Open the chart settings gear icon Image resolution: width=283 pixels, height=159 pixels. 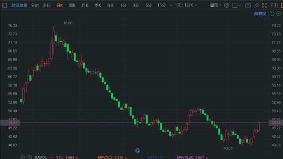tap(226, 6)
